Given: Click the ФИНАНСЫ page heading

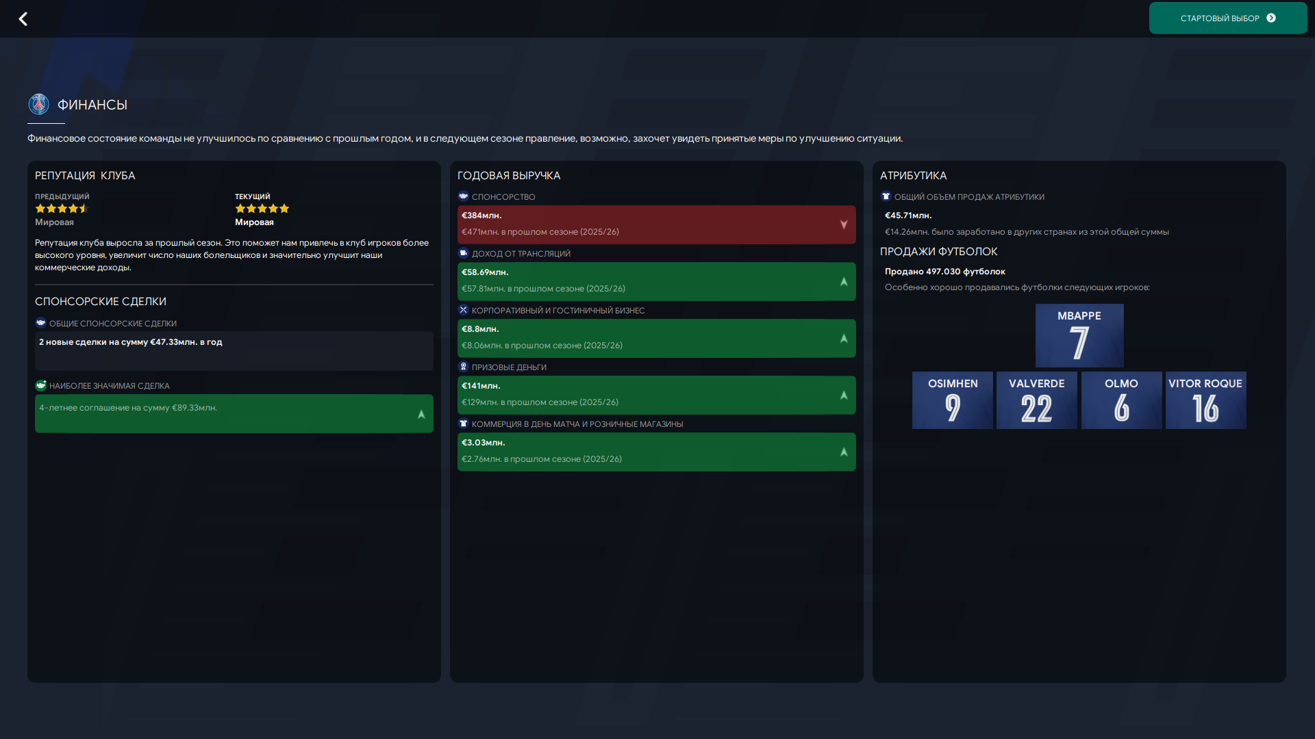Looking at the screenshot, I should pos(92,105).
